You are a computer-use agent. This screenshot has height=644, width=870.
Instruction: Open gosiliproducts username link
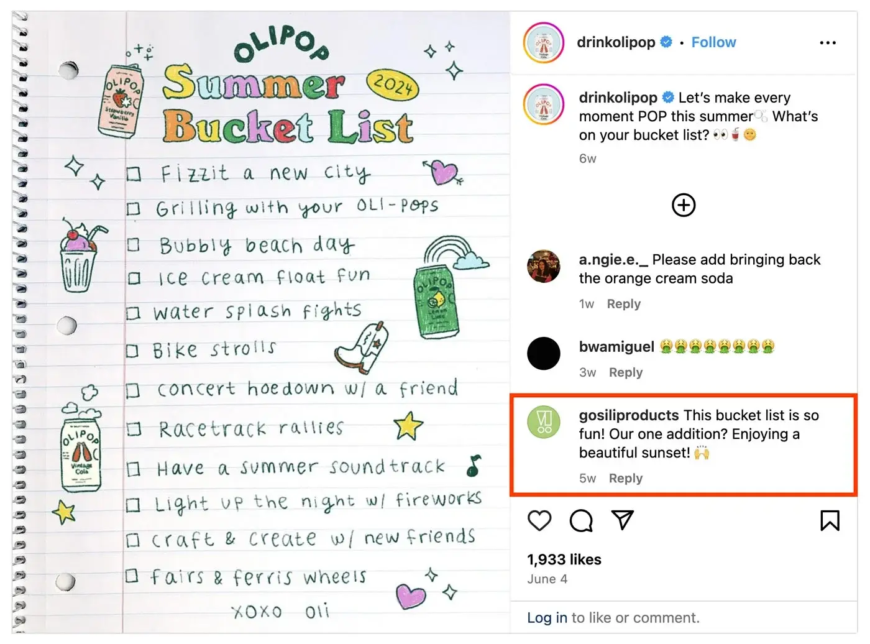629,415
